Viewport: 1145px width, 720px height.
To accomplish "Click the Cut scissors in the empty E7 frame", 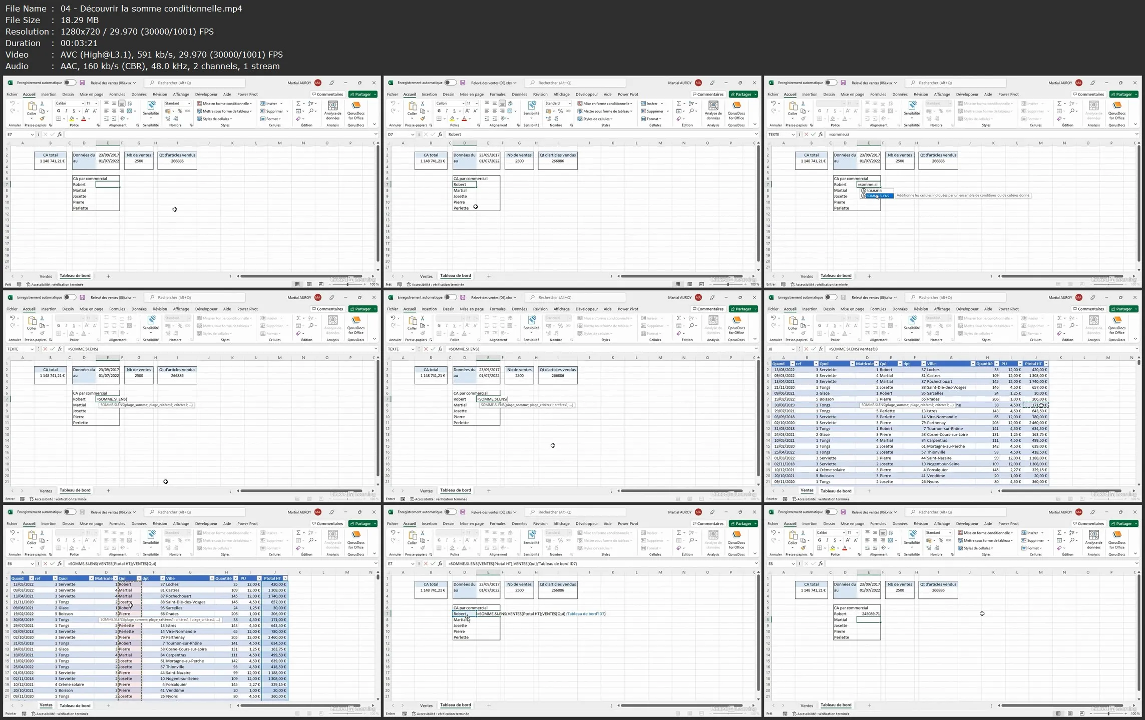I will [x=42, y=104].
